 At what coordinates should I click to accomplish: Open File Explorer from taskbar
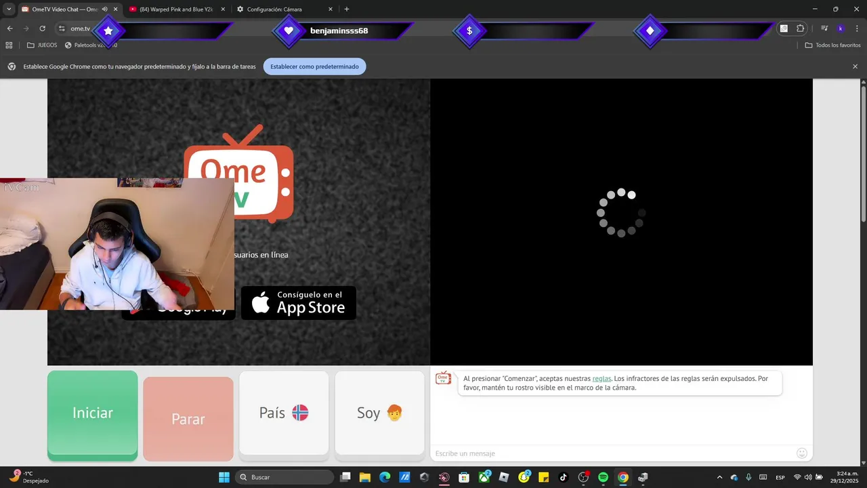coord(365,477)
